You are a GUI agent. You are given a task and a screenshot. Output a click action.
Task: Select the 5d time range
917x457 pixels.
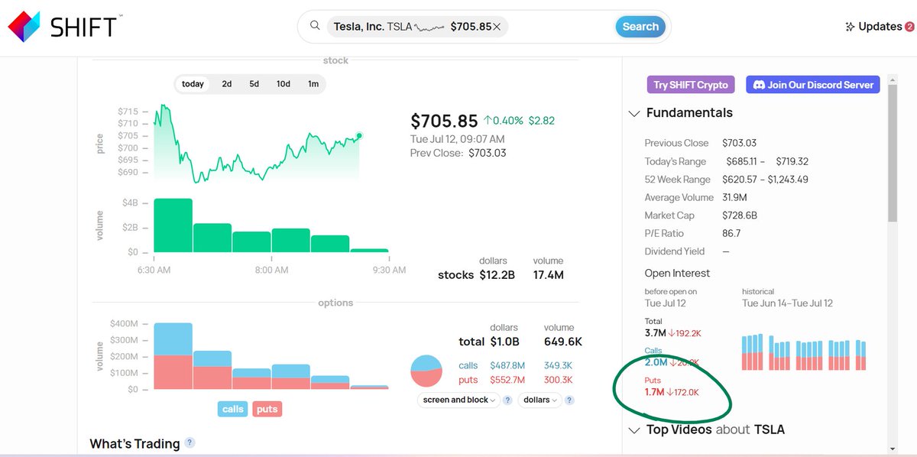pyautogui.click(x=254, y=84)
